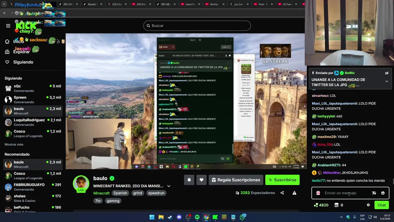Open 7TV emote icon in chat input
394x222 pixels.
point(374,193)
